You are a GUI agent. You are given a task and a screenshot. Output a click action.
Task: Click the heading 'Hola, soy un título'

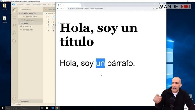[x=99, y=35]
